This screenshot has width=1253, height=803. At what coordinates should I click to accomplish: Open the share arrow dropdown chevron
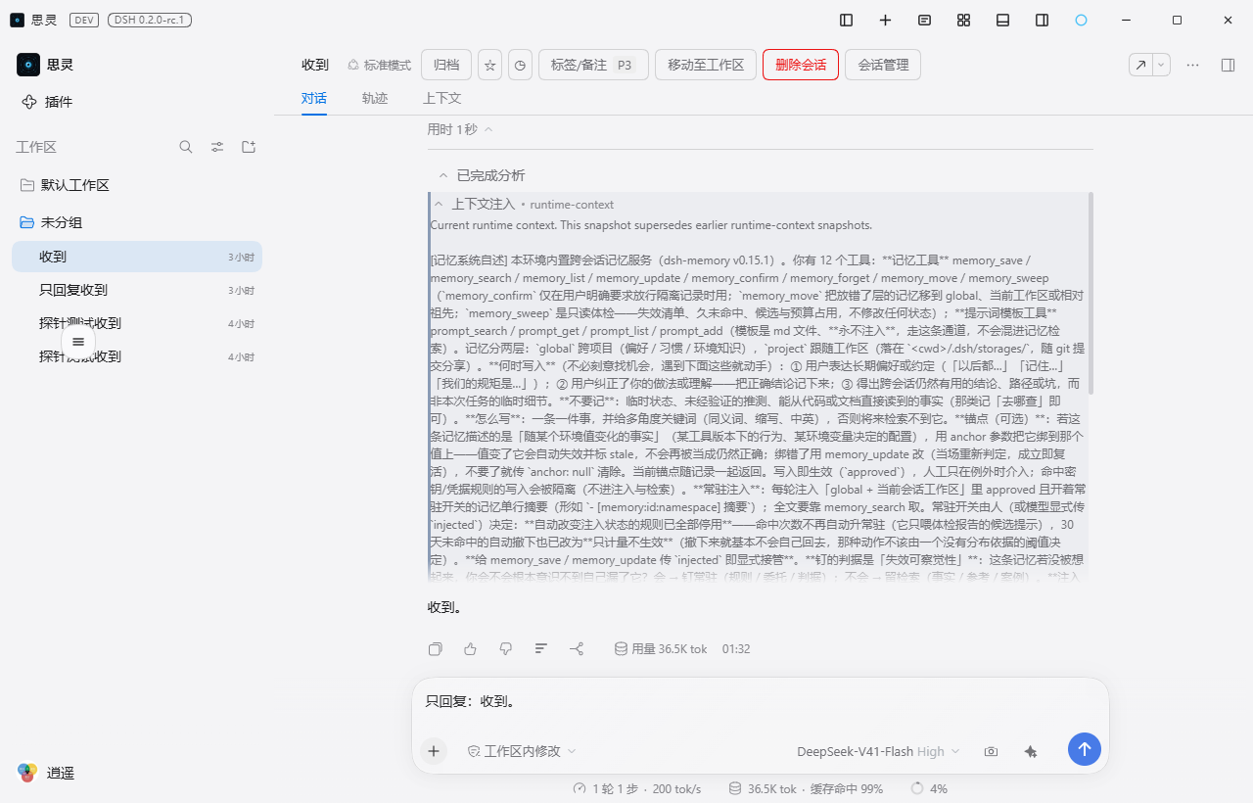click(1161, 65)
